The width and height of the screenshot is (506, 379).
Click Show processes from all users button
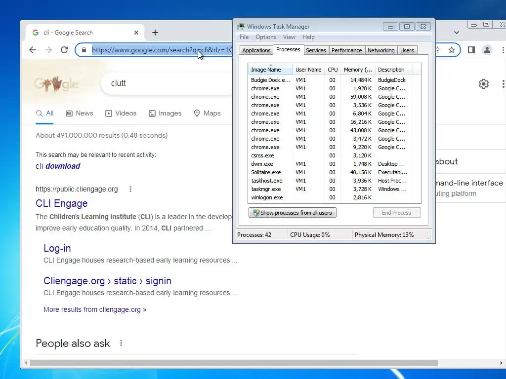click(x=293, y=213)
